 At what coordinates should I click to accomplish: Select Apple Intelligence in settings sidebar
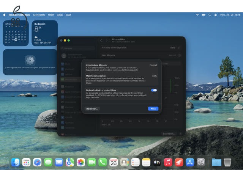[x=71, y=92]
